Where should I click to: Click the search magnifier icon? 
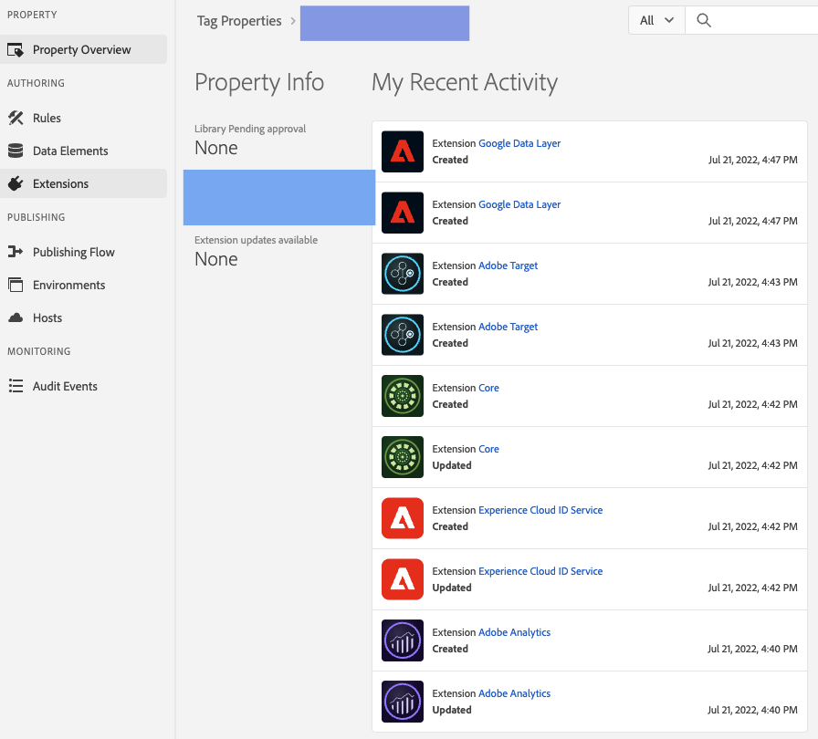tap(704, 20)
